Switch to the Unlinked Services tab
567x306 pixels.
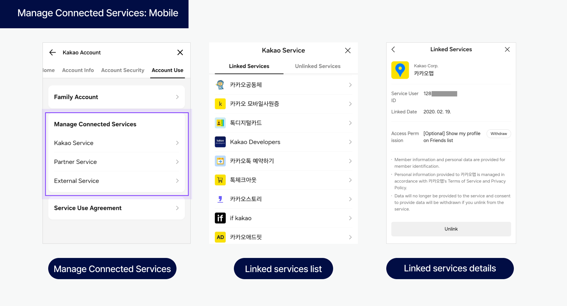318,66
